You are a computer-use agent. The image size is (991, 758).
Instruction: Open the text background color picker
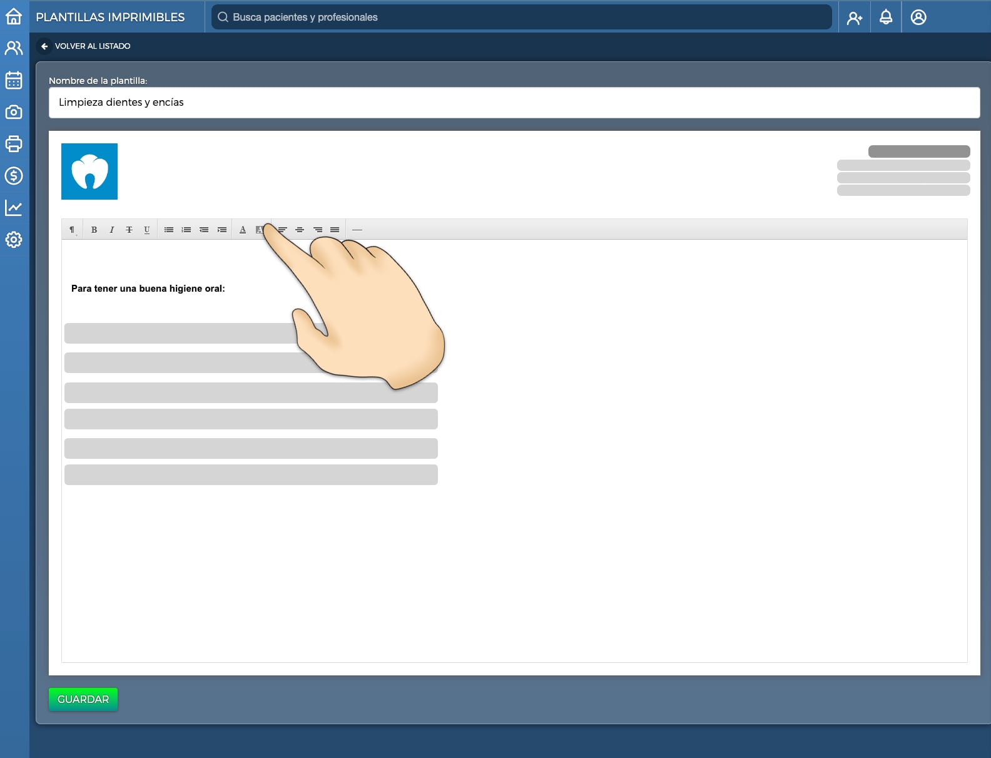(259, 230)
